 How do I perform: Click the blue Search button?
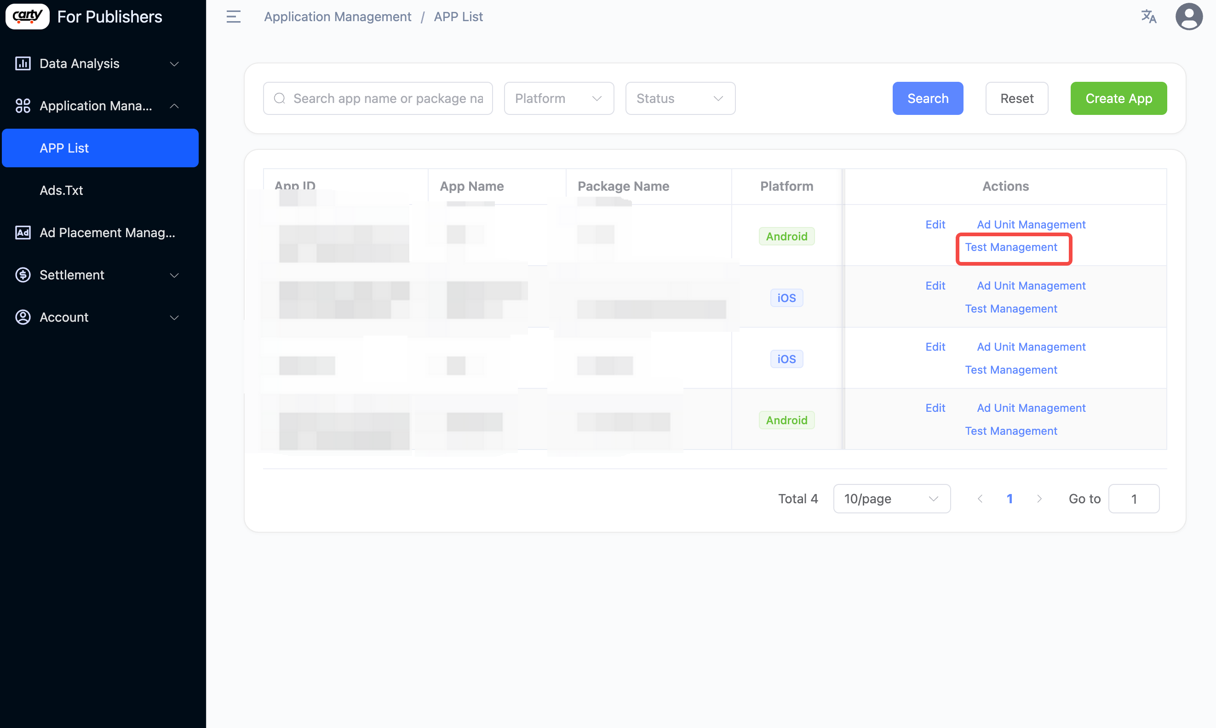(927, 99)
